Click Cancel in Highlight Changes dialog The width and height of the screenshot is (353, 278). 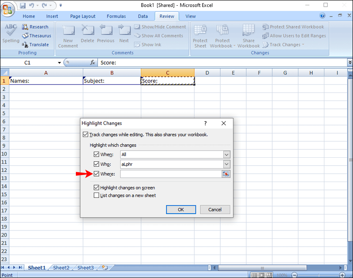pos(215,209)
